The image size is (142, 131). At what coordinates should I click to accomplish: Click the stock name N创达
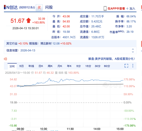(12, 7)
